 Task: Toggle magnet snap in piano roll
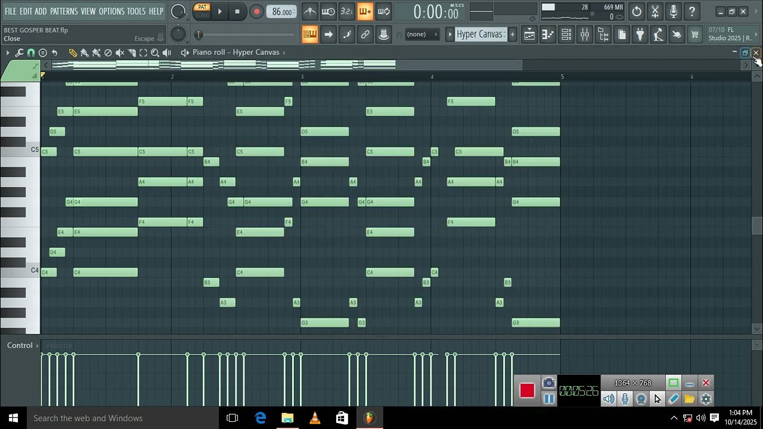point(31,52)
